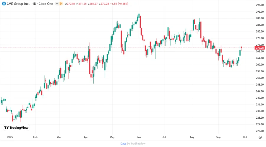Click the Jun time axis label
Viewport: 266px width, 147px height.
tap(139, 137)
